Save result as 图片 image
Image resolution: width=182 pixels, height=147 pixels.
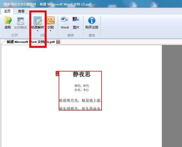point(76,23)
